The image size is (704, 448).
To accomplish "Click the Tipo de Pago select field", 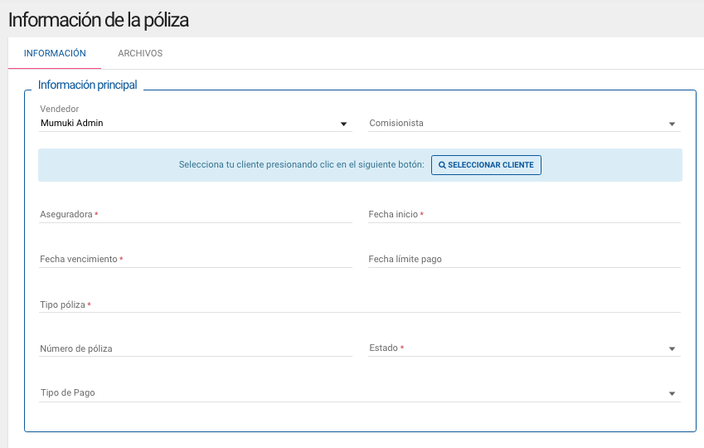I will [360, 392].
